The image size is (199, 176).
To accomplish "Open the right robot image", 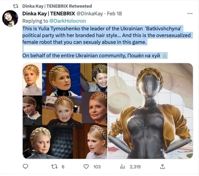I will pos(150,111).
